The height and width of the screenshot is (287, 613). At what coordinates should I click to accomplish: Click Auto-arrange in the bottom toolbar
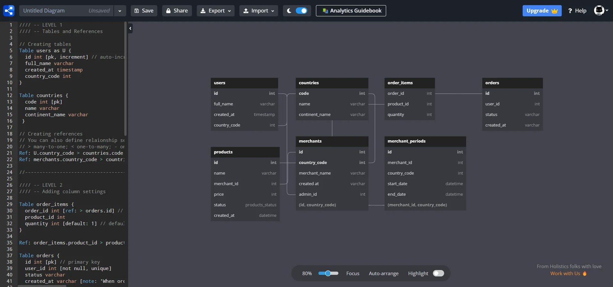pos(384,274)
